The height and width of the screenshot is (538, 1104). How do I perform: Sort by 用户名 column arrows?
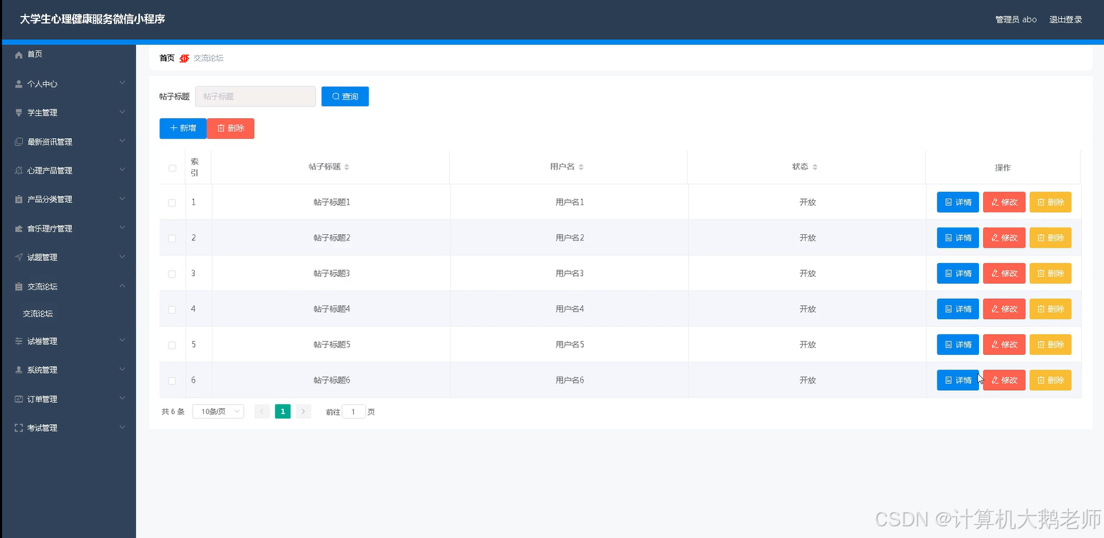(581, 167)
